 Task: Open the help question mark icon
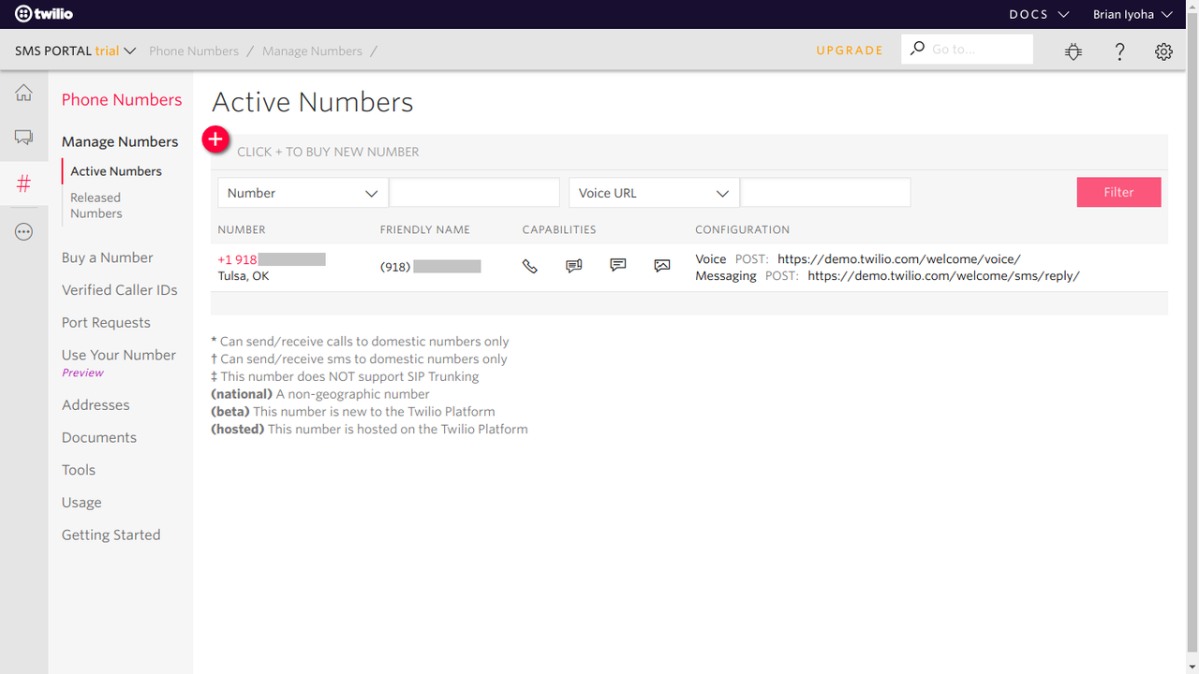coord(1119,51)
